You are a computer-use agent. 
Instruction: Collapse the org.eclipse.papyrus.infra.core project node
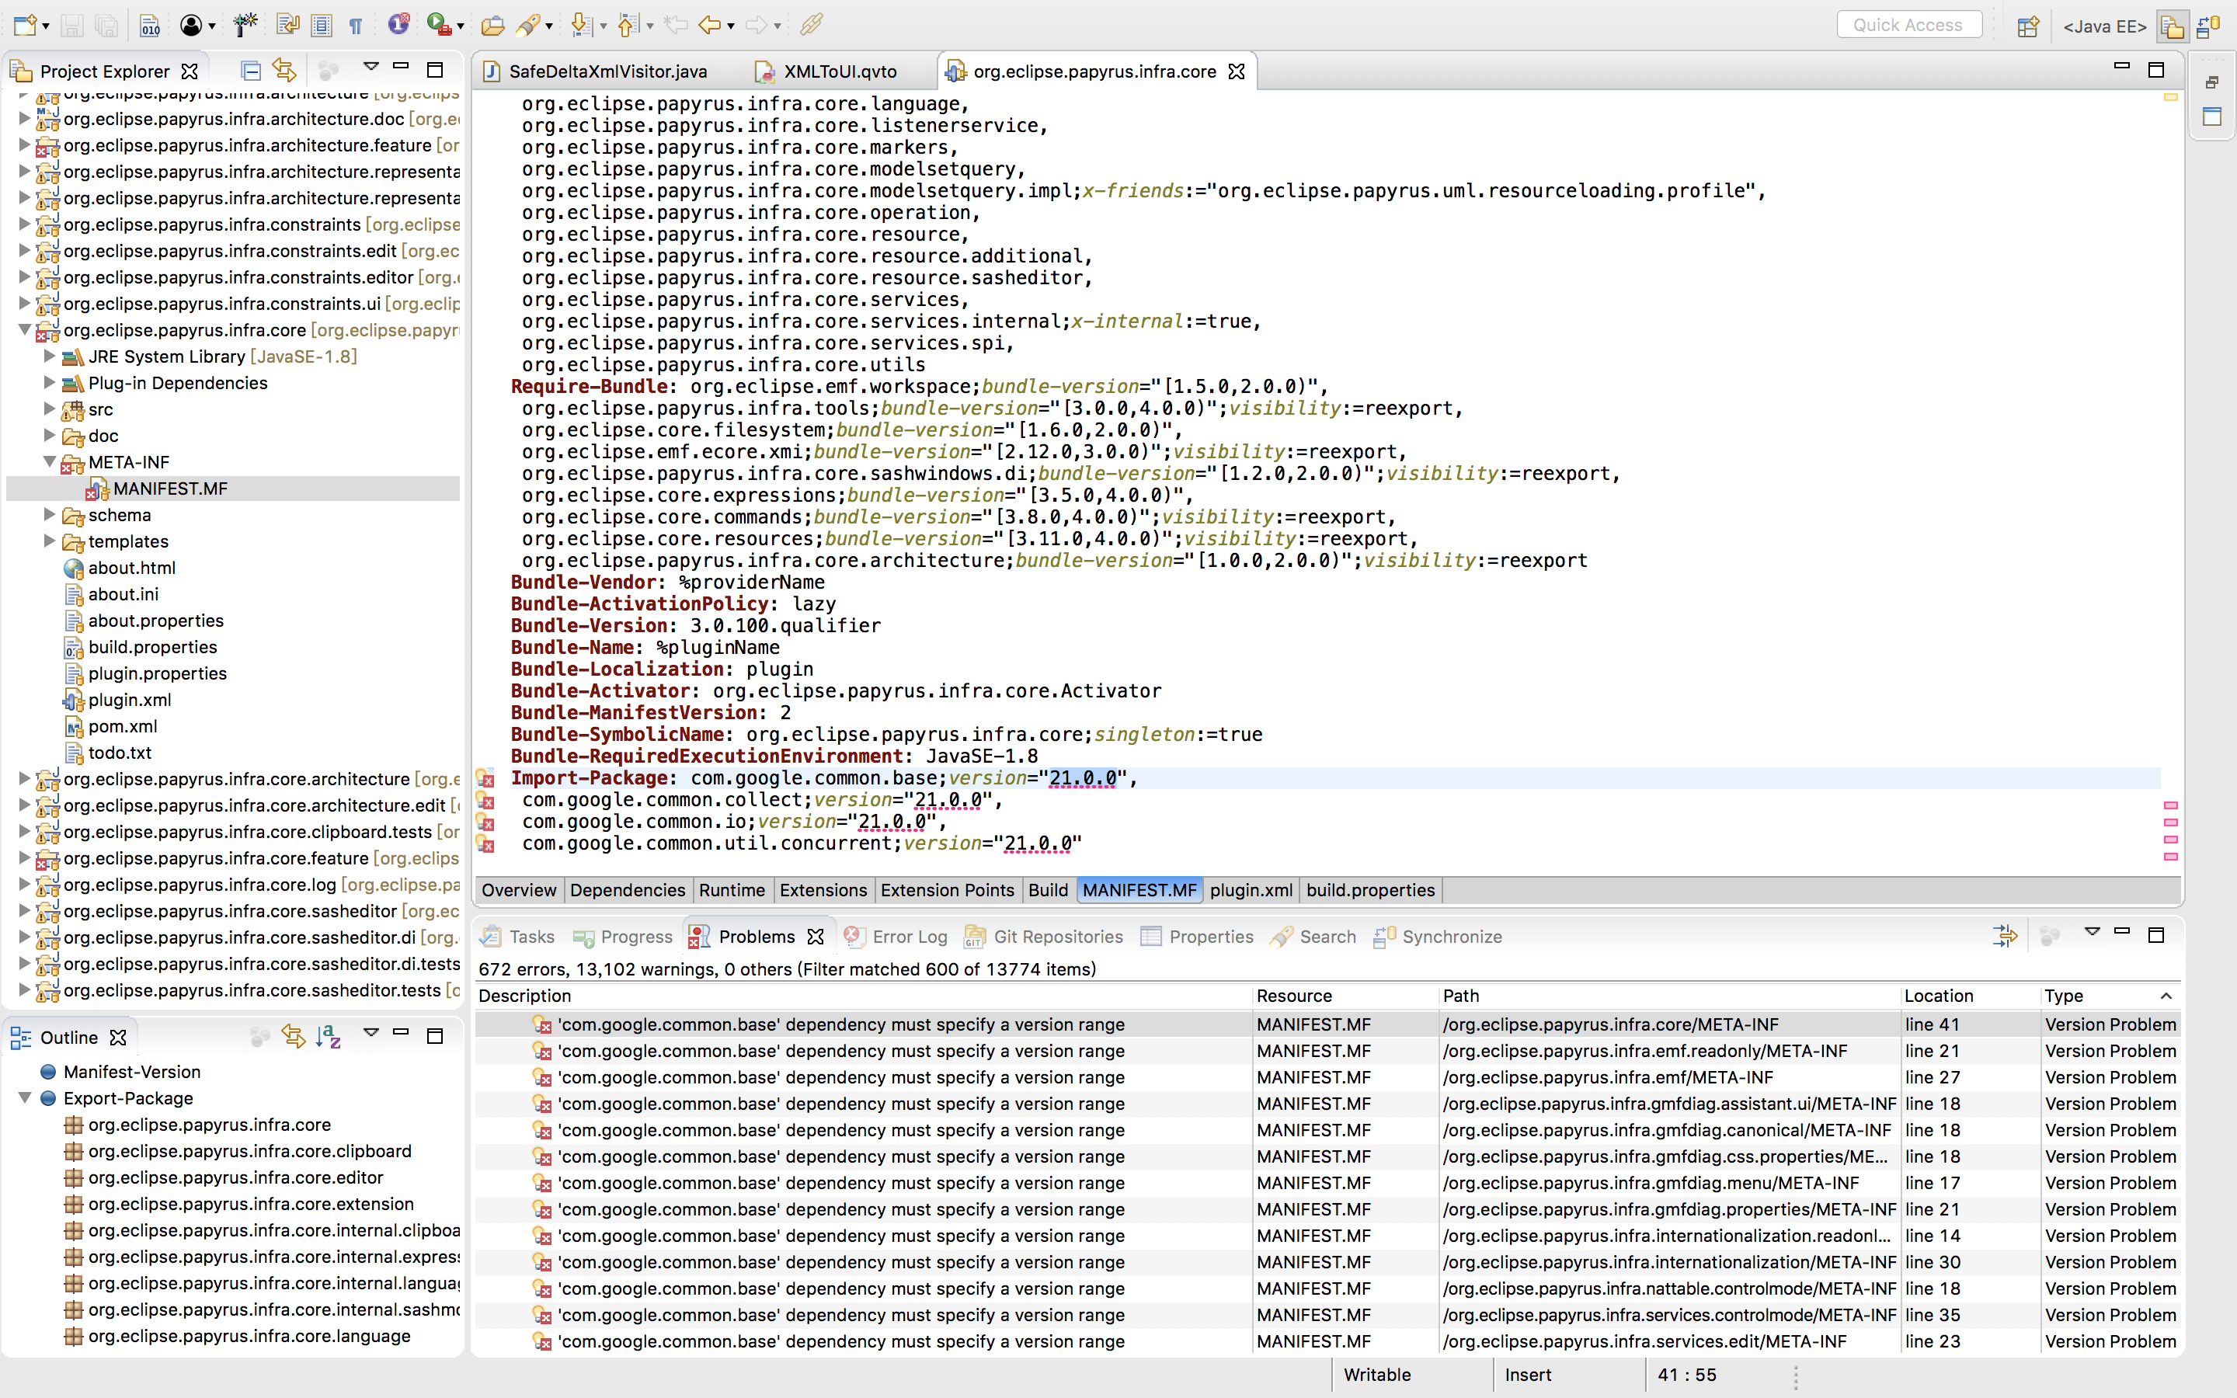click(x=25, y=330)
